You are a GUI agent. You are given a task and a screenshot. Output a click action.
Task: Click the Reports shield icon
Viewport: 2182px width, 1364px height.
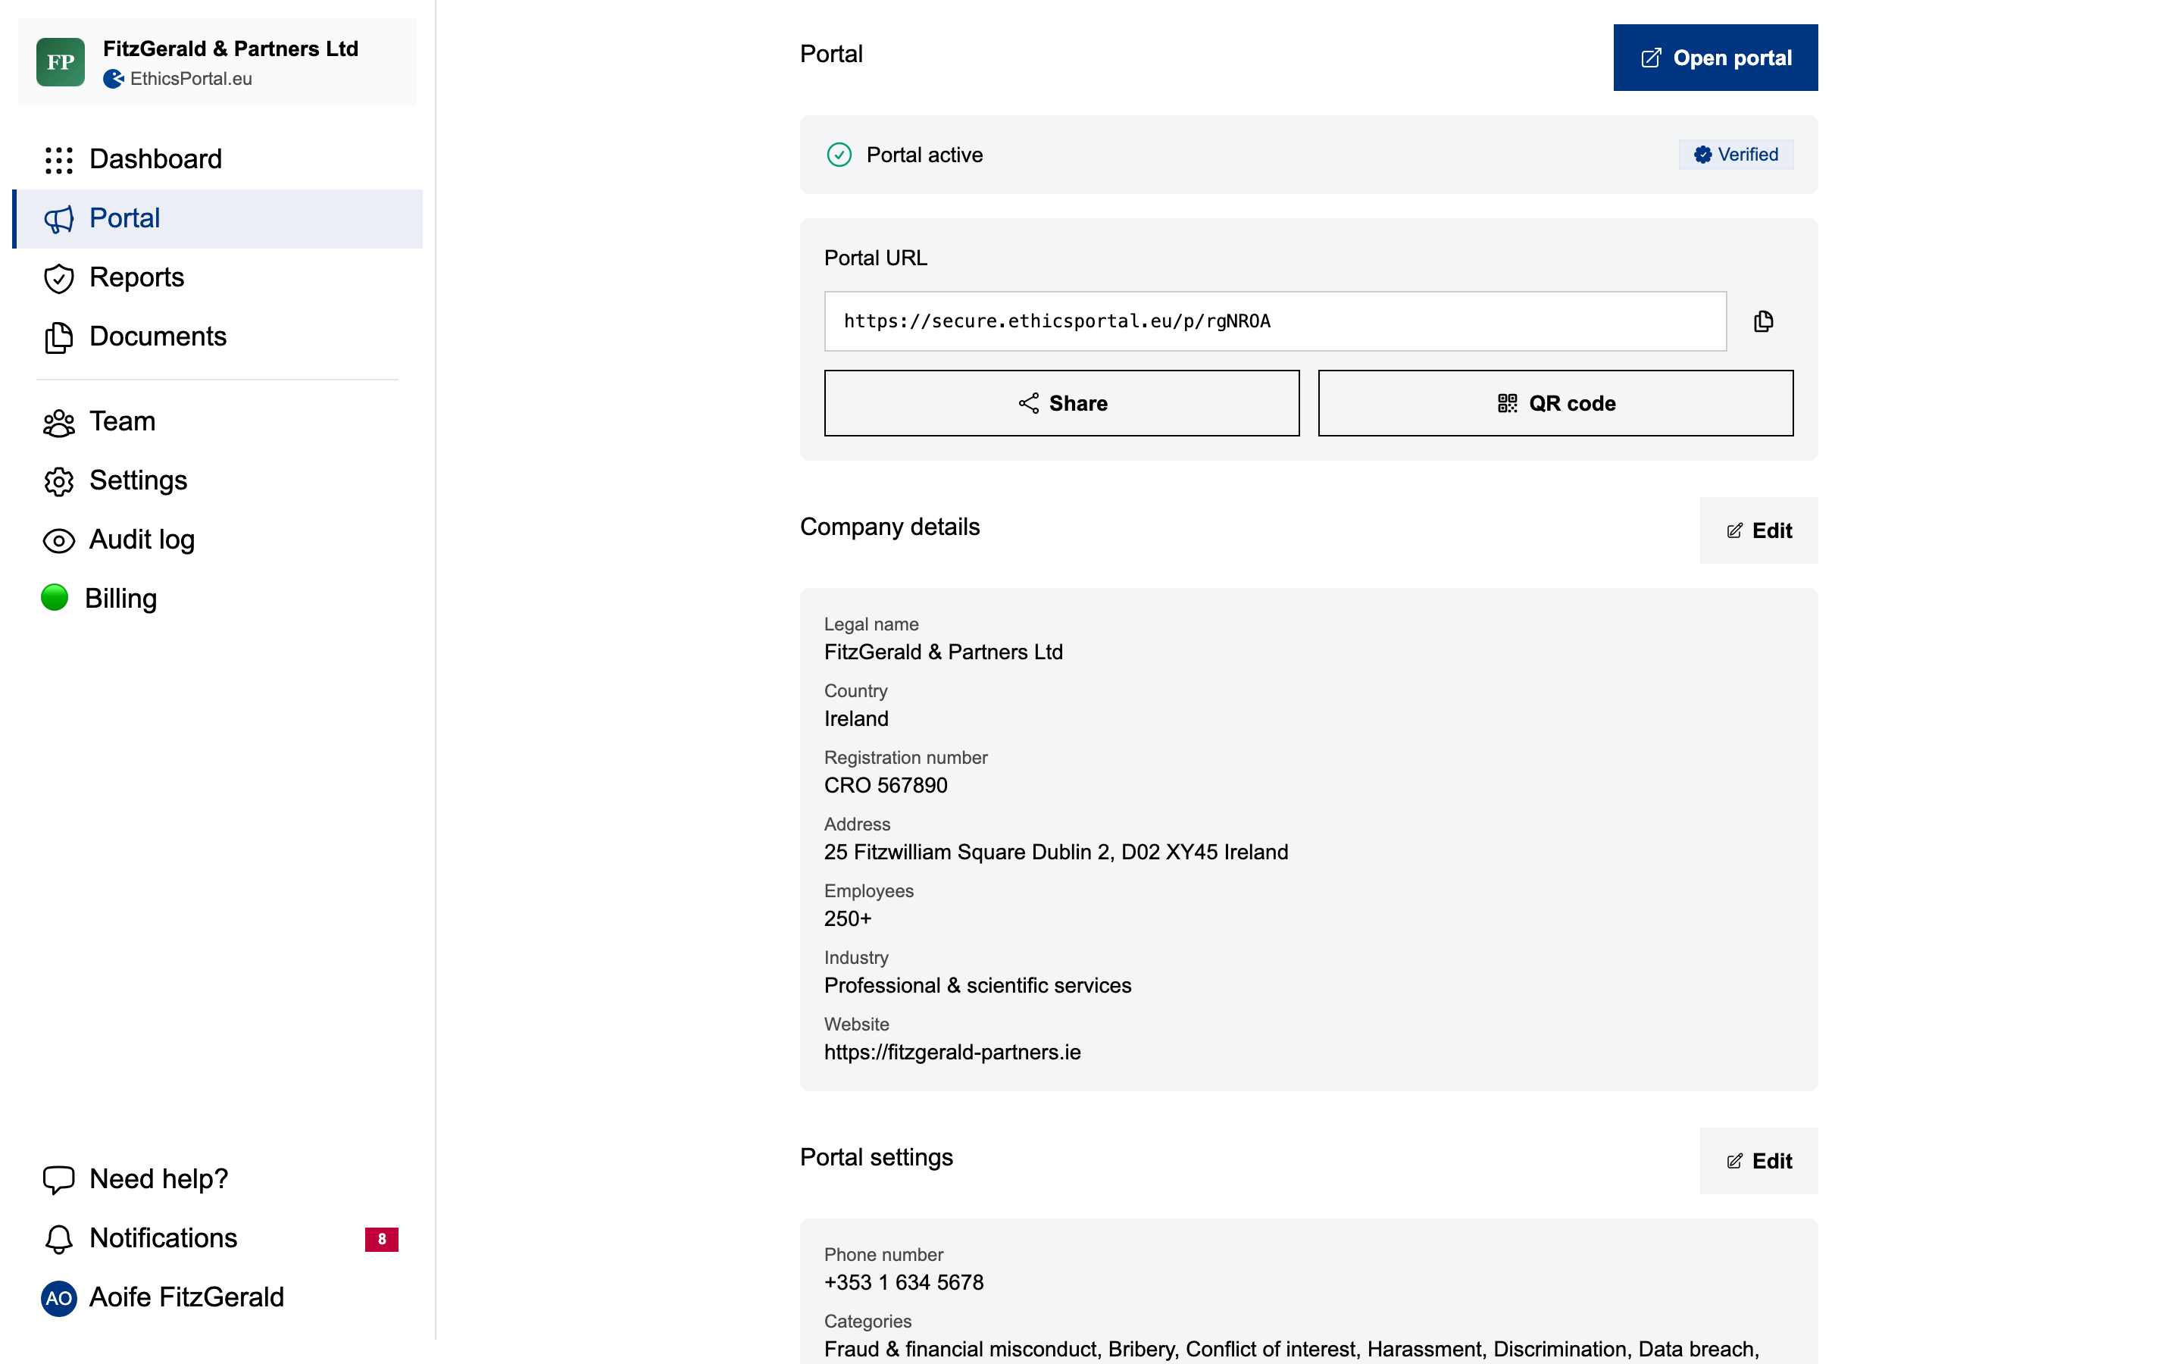58,278
